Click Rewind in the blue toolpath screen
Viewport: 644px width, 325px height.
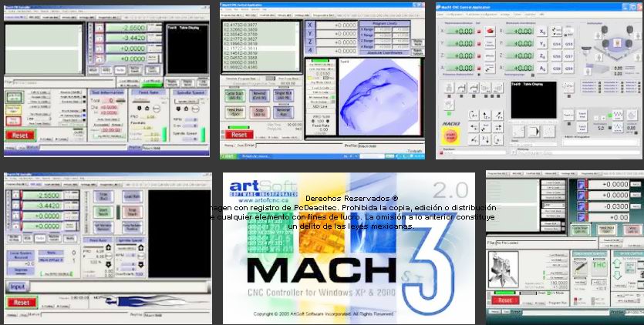tap(259, 96)
